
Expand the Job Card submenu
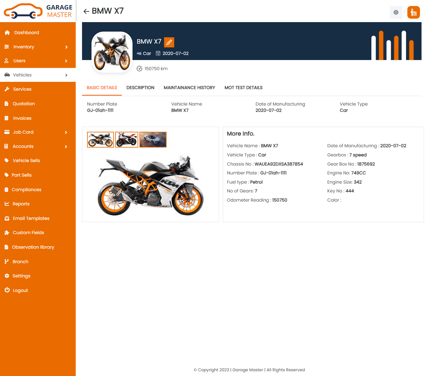[66, 132]
